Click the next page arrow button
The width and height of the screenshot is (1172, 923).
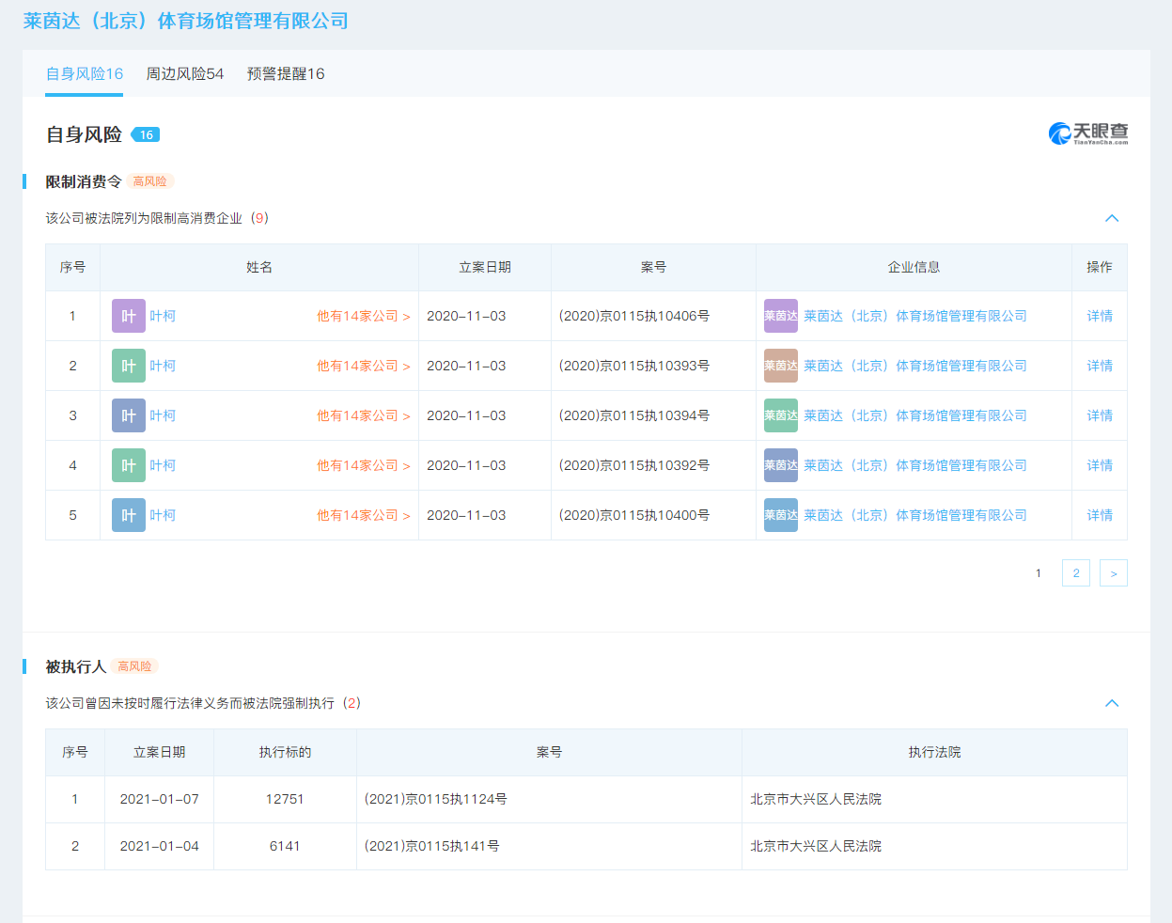(x=1113, y=573)
